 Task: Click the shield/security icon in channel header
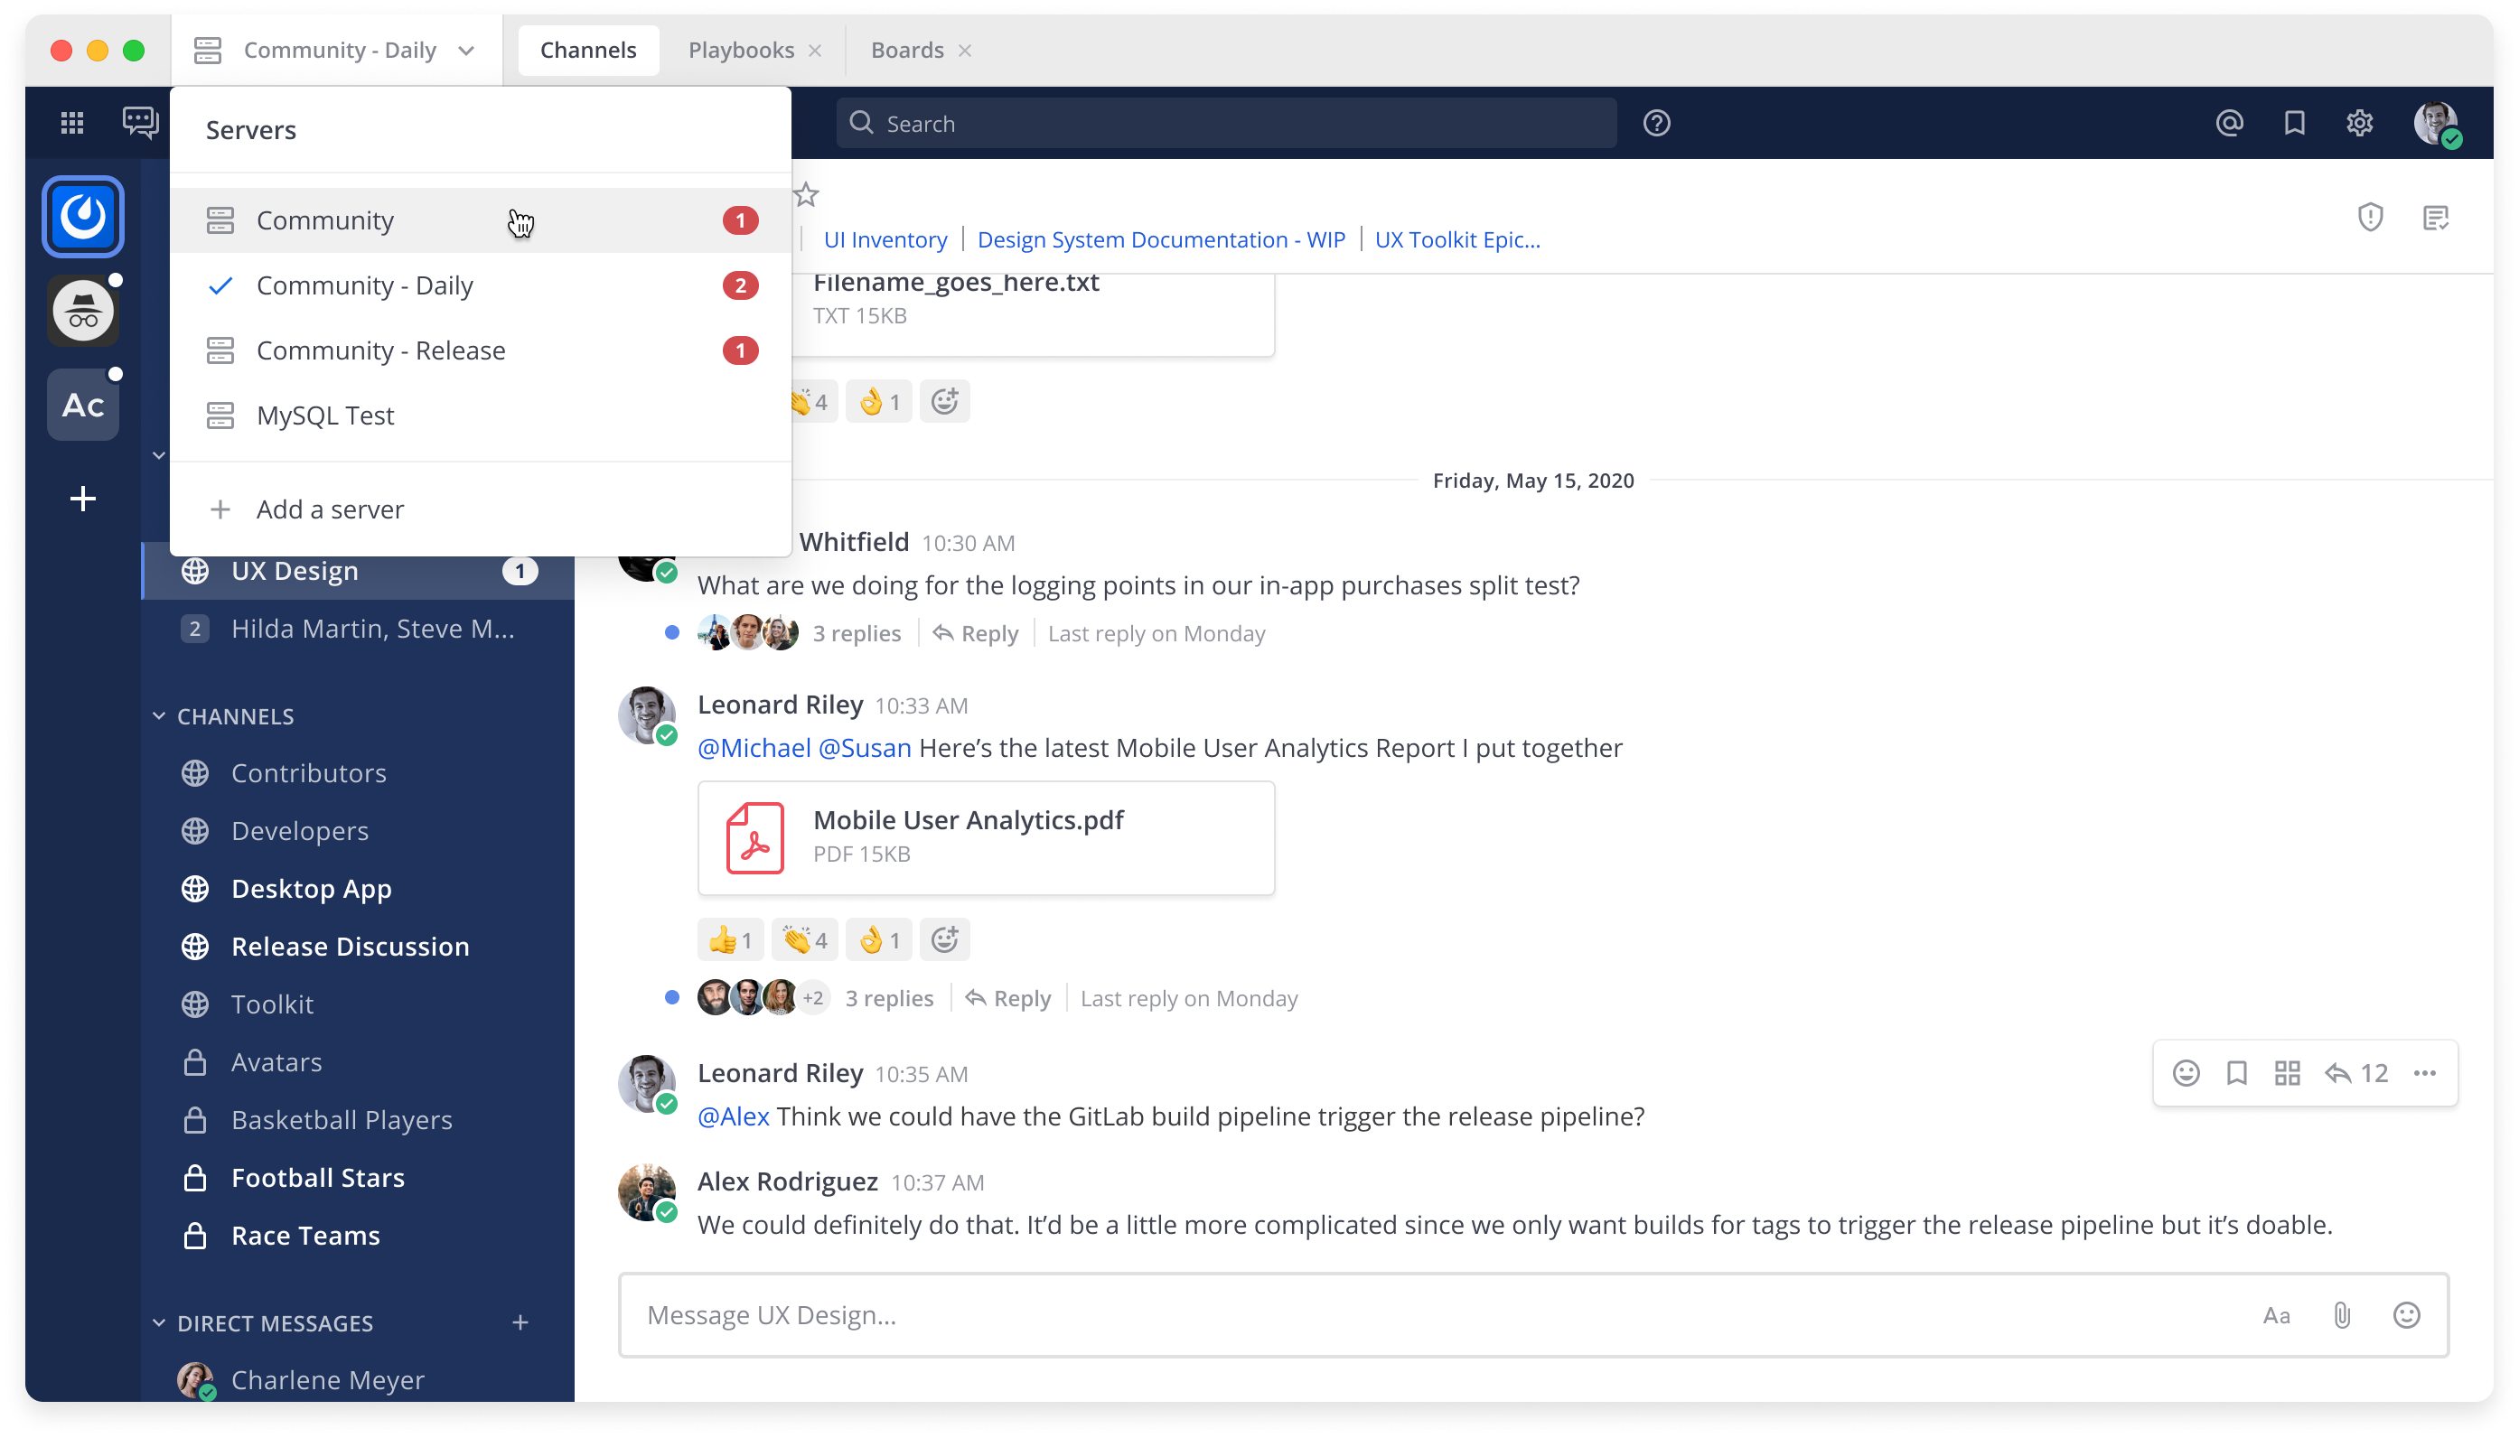(x=2370, y=216)
